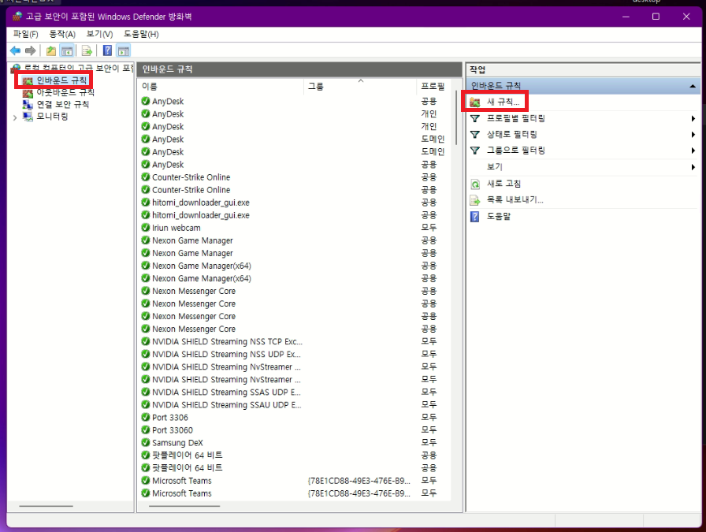Go back with the blue left arrow
This screenshot has height=532, width=706.
coord(15,51)
